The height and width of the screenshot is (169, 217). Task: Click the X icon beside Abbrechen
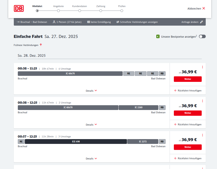pyautogui.click(x=204, y=8)
